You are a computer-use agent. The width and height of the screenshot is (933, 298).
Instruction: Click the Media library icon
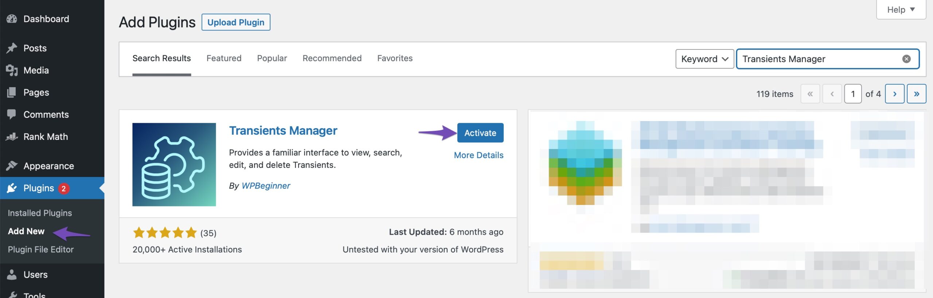pos(12,70)
